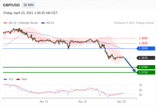Screen dimensions: 156x106
Task: Click the RSI 30 axis value
Action: point(140,95)
